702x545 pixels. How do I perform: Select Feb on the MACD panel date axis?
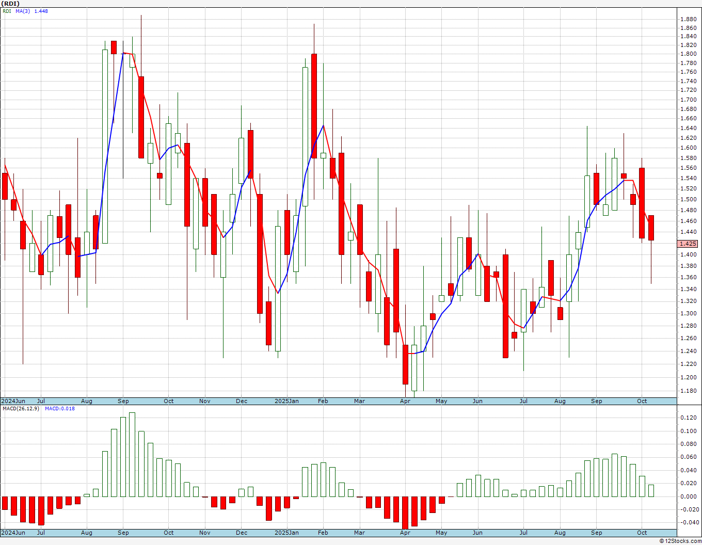click(x=323, y=533)
